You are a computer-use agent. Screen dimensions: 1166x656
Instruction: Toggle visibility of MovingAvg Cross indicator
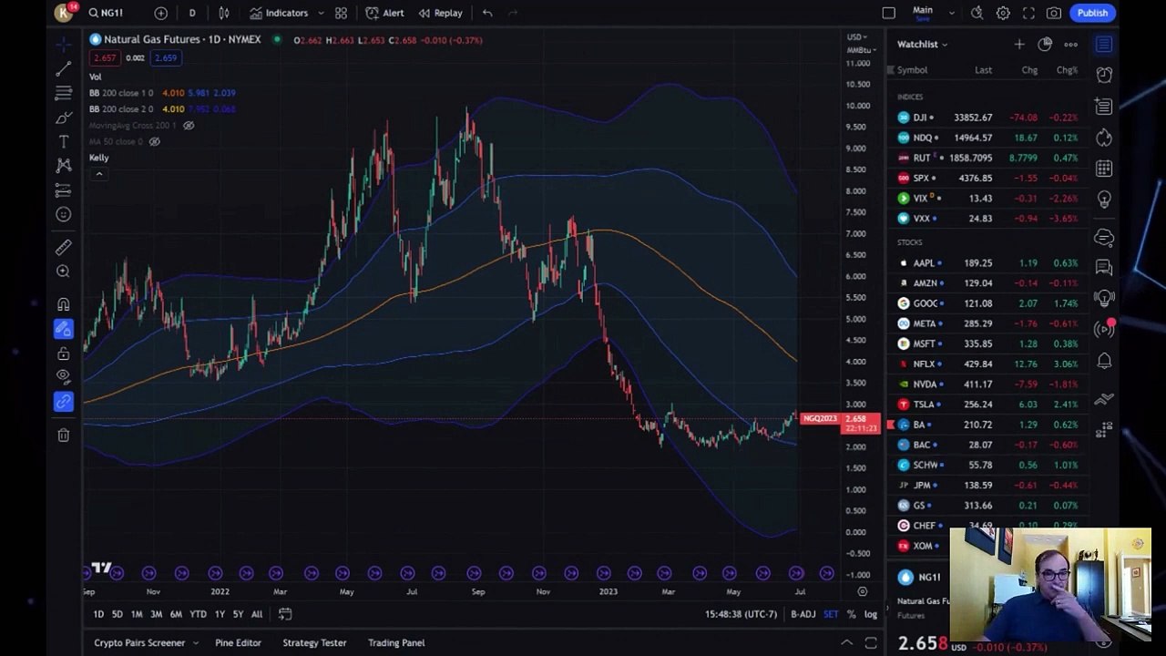tap(189, 125)
